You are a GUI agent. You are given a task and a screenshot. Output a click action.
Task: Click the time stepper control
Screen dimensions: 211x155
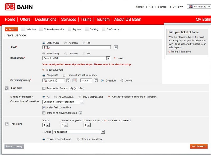pyautogui.click(x=96, y=80)
